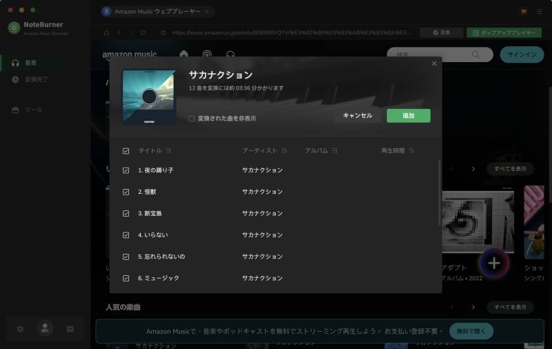Go forward with the browser forward arrow
This screenshot has width=552, height=349.
[x=131, y=32]
